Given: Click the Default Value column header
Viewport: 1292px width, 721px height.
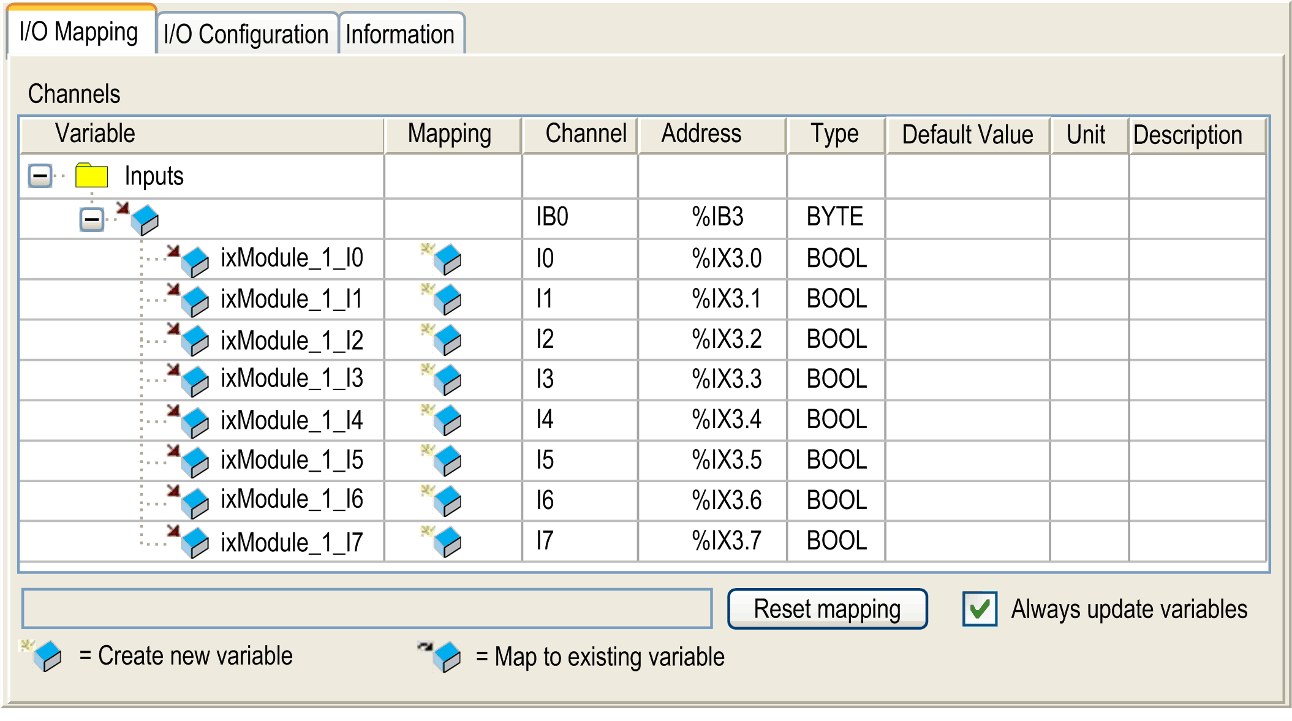Looking at the screenshot, I should [x=967, y=135].
